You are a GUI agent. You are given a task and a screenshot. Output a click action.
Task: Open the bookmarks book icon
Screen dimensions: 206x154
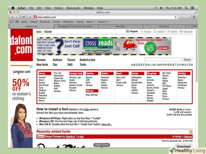[12, 22]
